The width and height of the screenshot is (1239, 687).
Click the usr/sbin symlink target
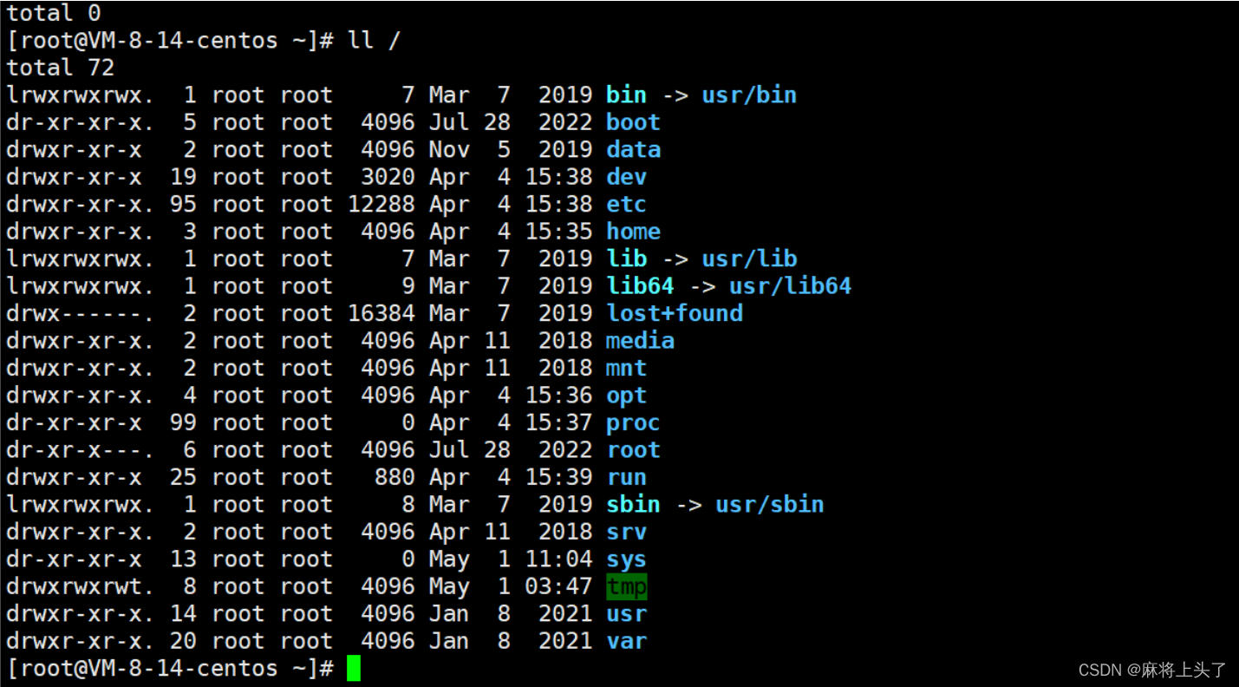[769, 504]
